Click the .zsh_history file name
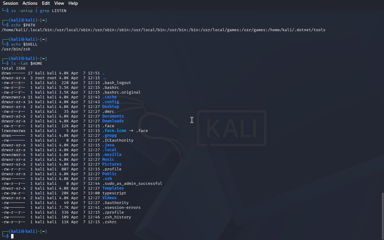384x240 pixels. click(x=116, y=217)
